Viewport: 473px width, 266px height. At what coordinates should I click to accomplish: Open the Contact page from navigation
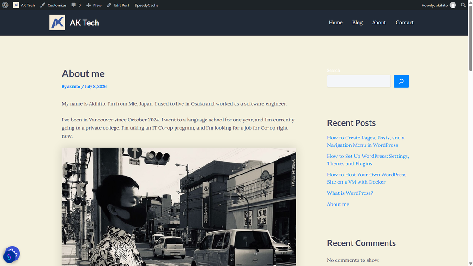coord(405,23)
